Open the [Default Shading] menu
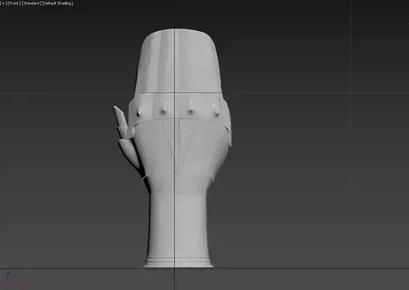 pyautogui.click(x=57, y=4)
